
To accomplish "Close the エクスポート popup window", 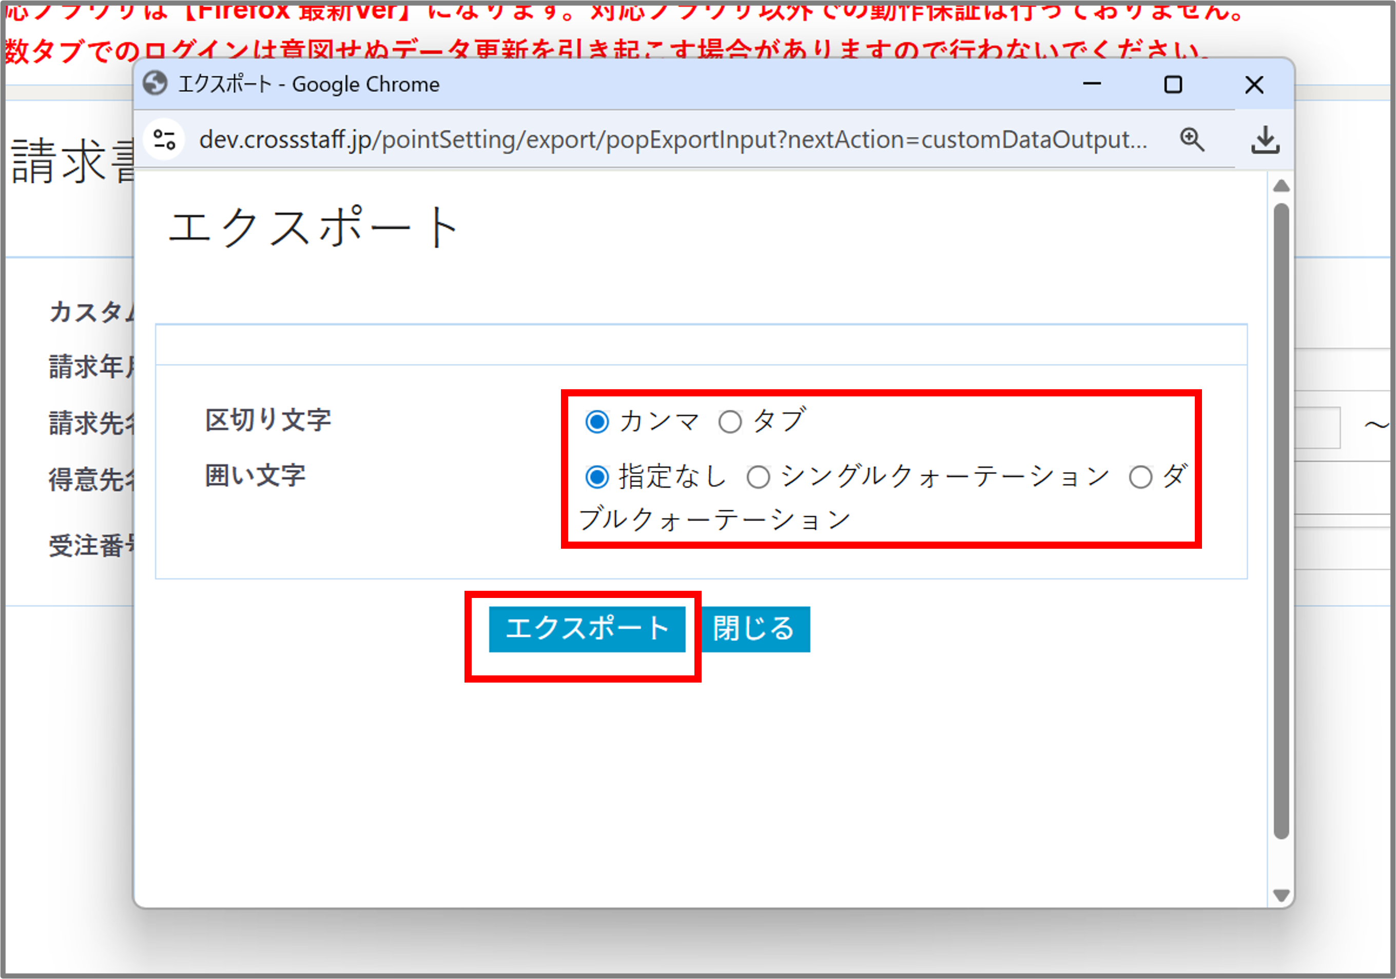I will (1254, 84).
